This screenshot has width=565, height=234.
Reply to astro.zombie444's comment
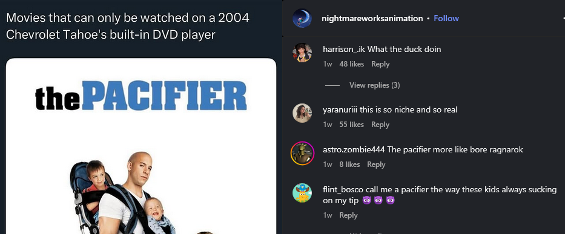click(x=376, y=164)
